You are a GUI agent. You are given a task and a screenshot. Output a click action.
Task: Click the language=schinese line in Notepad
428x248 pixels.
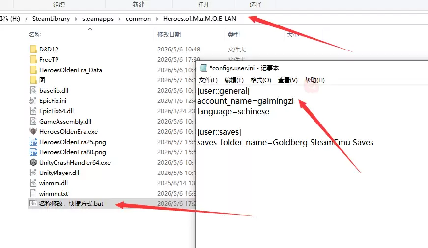233,111
